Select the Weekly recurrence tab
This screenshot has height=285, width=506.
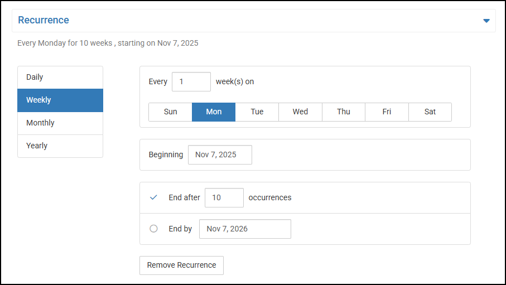click(60, 100)
